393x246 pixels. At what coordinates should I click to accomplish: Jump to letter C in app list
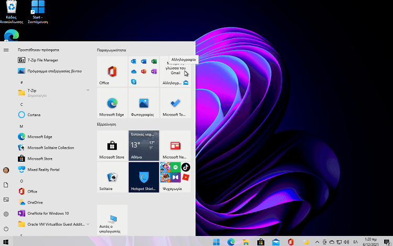point(21,104)
